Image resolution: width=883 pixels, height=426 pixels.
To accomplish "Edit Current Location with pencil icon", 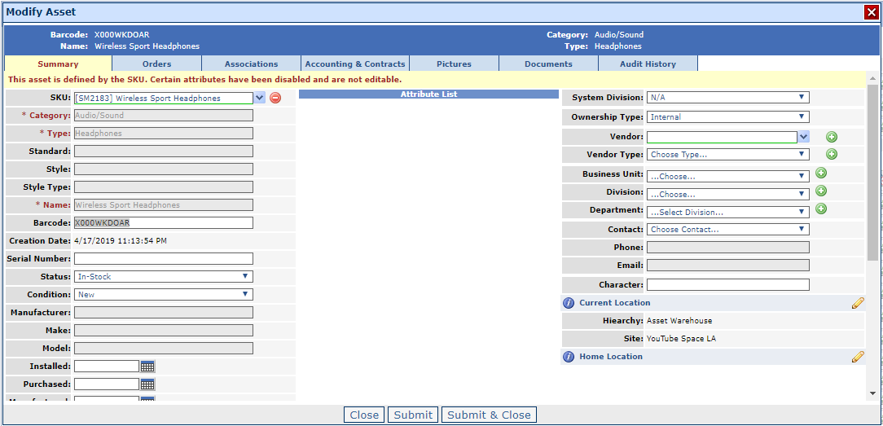I will (858, 303).
